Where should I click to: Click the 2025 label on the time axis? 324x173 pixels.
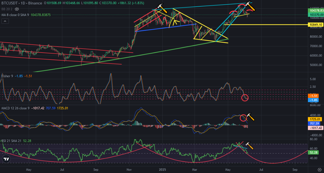tap(162, 170)
